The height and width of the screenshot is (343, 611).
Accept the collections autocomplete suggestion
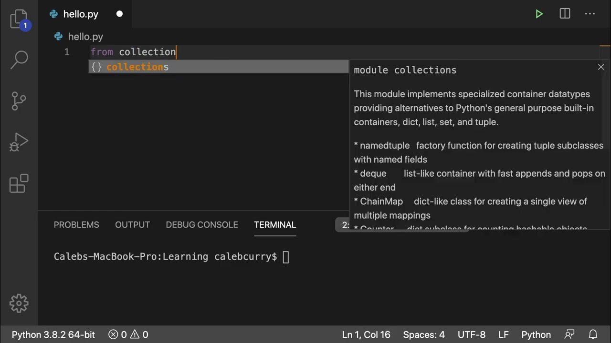click(x=137, y=67)
